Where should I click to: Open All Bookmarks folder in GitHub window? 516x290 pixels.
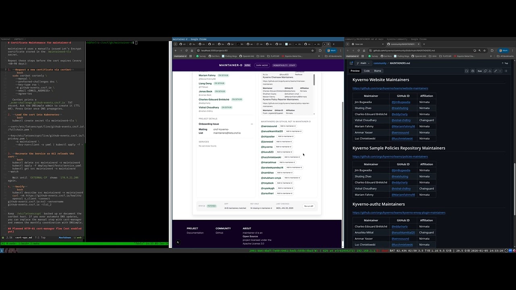click(505, 56)
